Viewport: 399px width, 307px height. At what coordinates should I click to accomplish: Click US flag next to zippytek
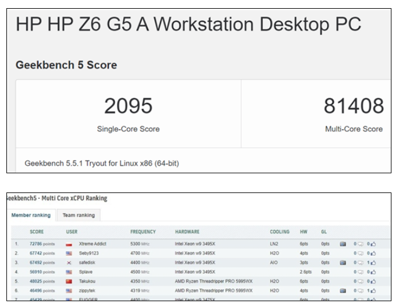69,291
